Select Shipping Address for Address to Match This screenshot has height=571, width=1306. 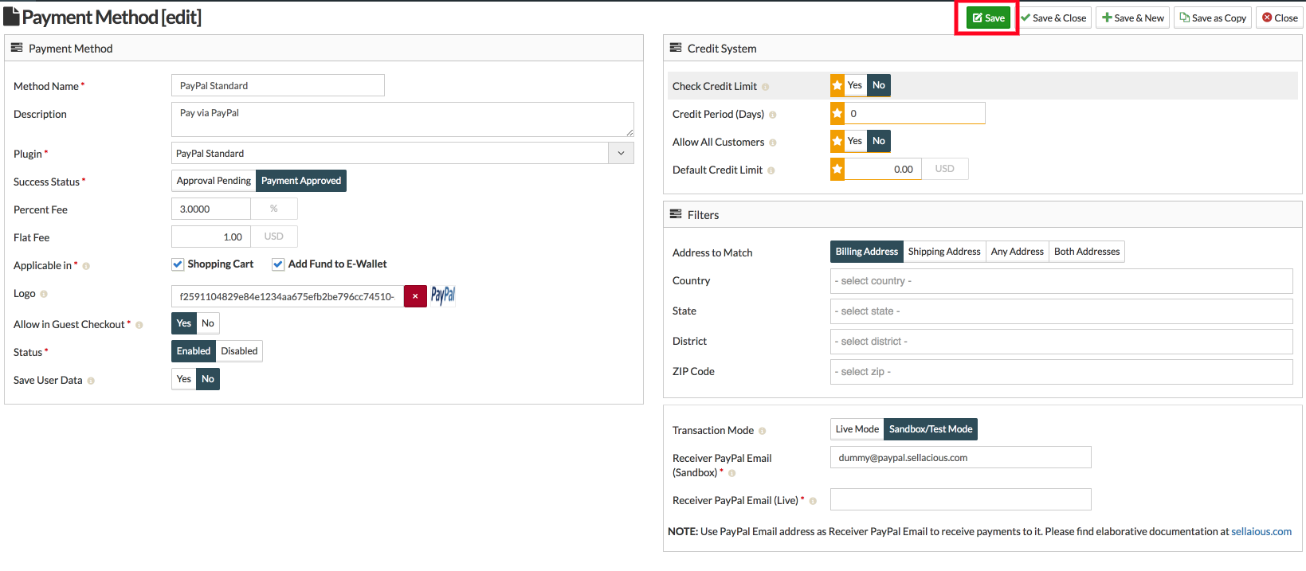tap(944, 252)
